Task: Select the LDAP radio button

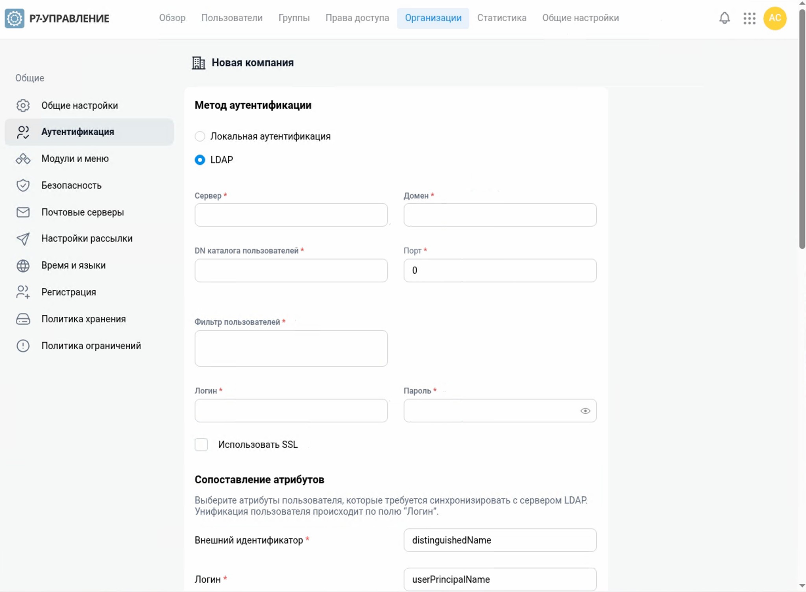Action: pyautogui.click(x=200, y=160)
